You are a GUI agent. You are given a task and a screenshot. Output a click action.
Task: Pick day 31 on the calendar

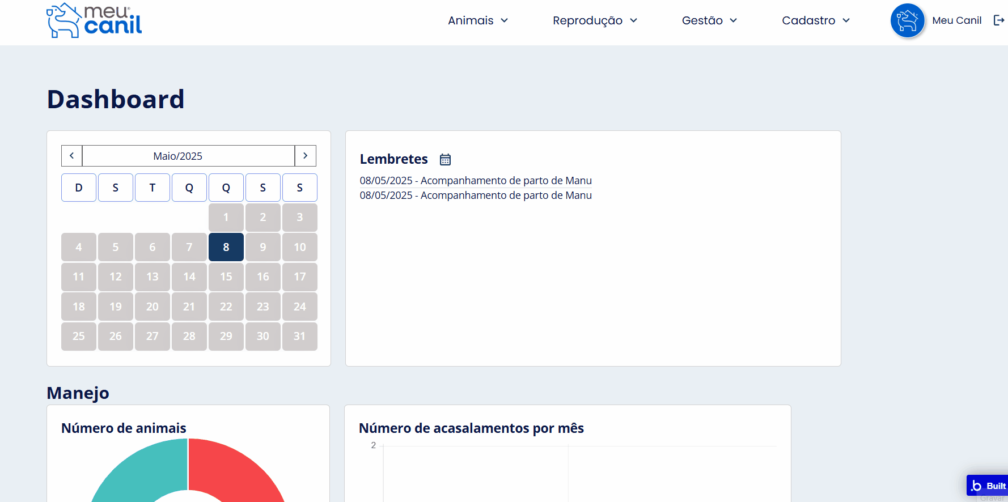(299, 336)
